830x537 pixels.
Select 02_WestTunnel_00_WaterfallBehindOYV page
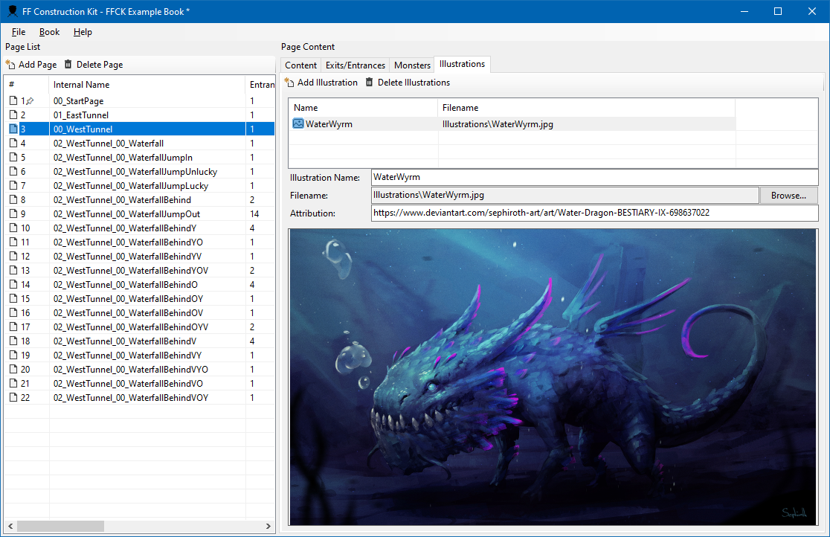140,327
